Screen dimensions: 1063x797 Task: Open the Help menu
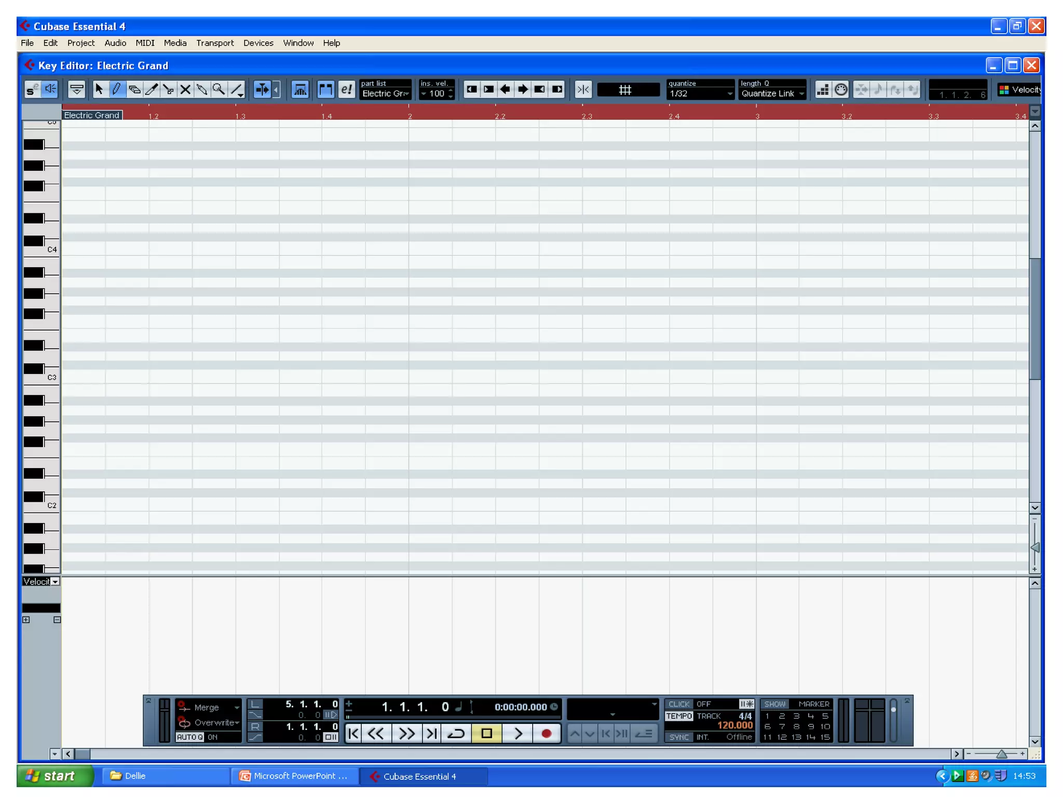[x=331, y=43]
